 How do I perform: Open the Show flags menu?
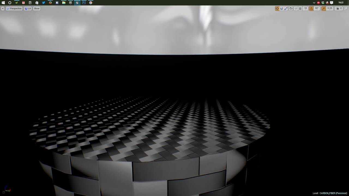[37, 8]
